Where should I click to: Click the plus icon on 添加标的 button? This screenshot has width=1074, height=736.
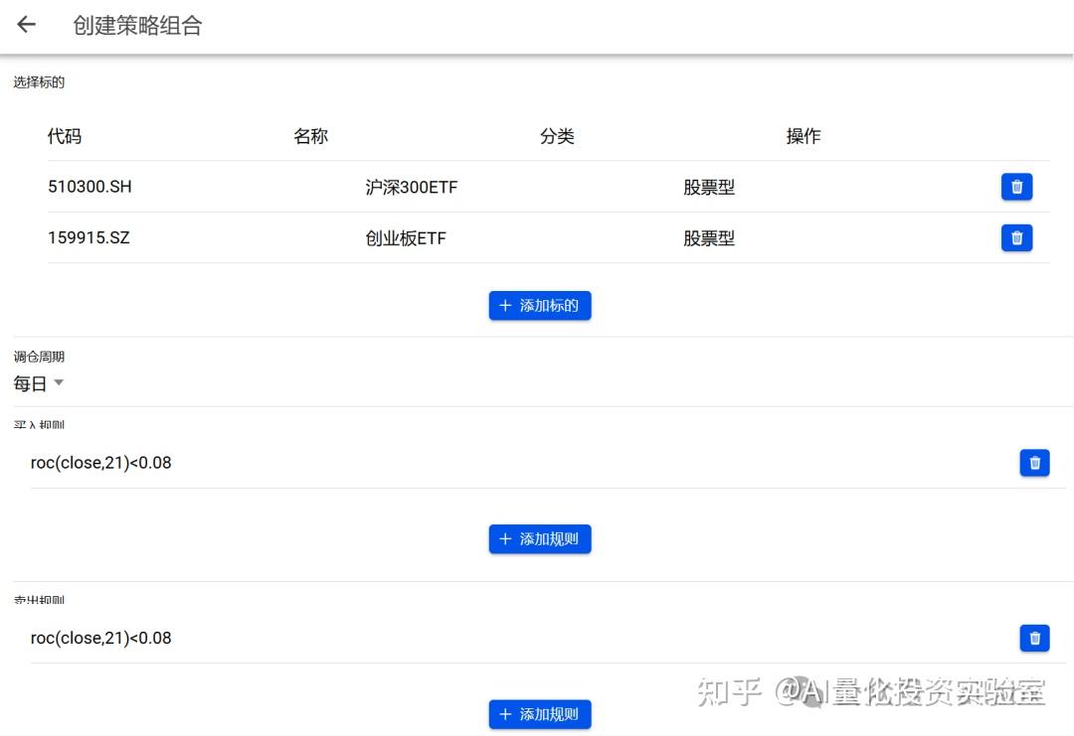click(x=505, y=305)
